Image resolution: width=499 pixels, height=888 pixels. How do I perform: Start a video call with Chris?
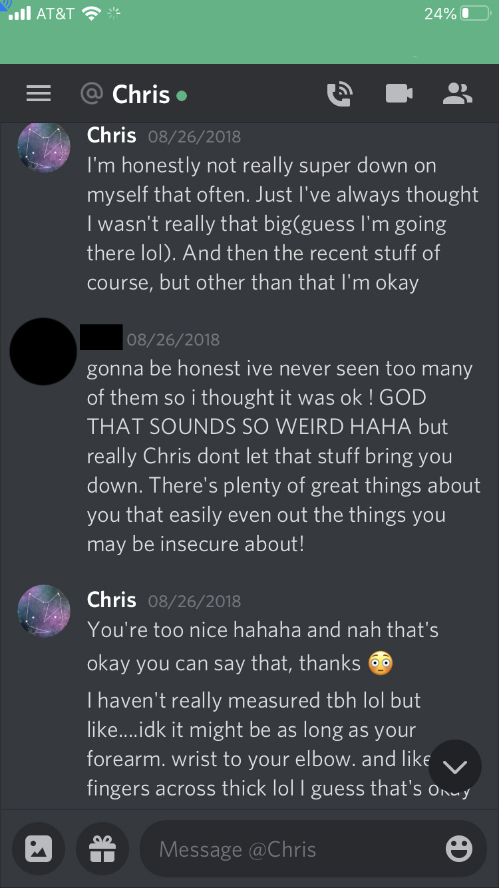(399, 94)
